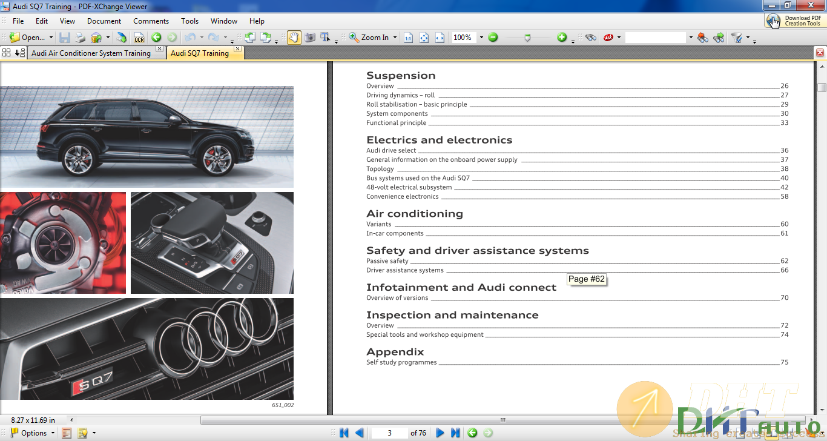Open the Zoom In tool dropdown arrow

pos(395,38)
